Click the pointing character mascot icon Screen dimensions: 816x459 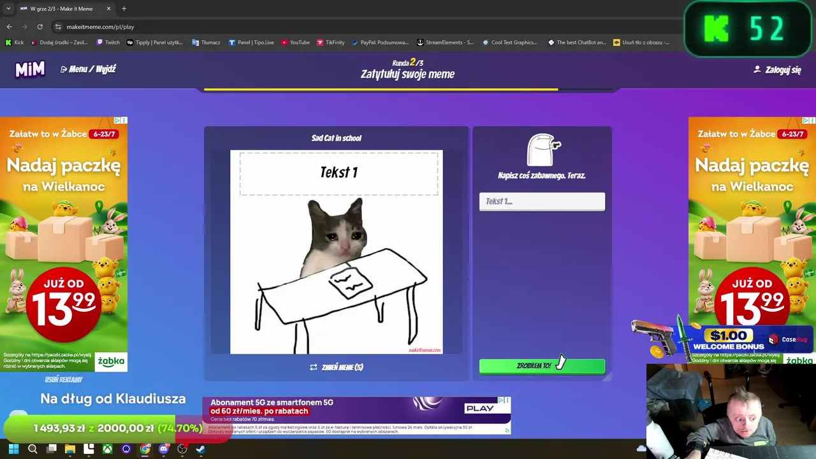(544, 150)
